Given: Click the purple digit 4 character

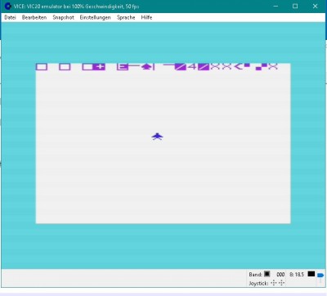Looking at the screenshot, I should [192, 66].
